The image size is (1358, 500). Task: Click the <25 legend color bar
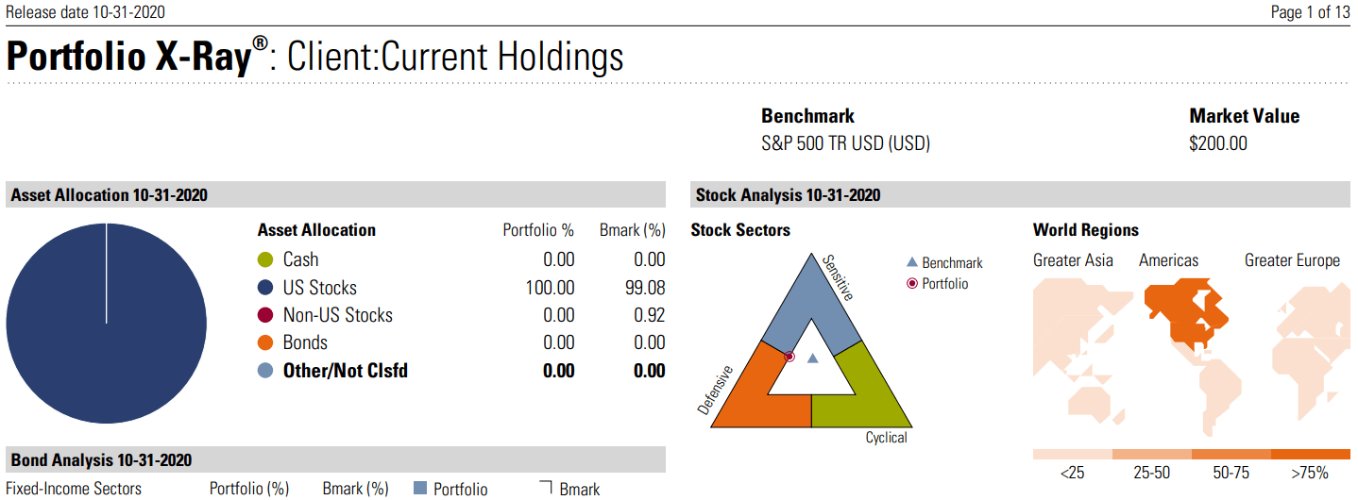pyautogui.click(x=1072, y=454)
